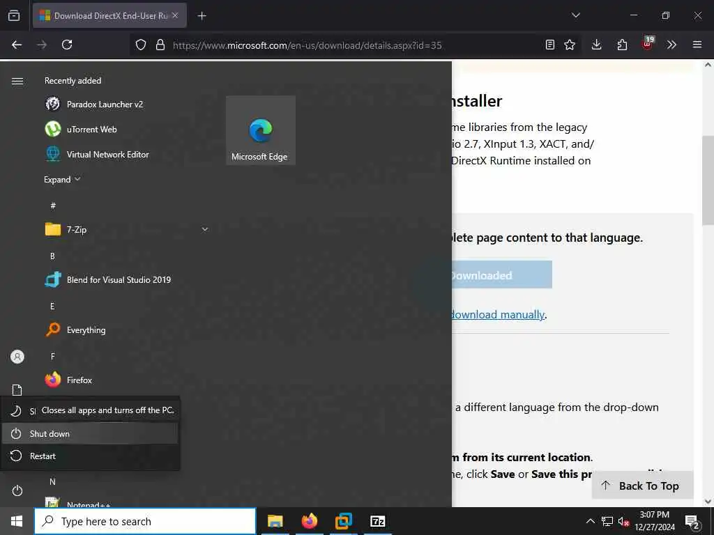
Task: Open a new tab with the plus button
Action: click(x=202, y=16)
